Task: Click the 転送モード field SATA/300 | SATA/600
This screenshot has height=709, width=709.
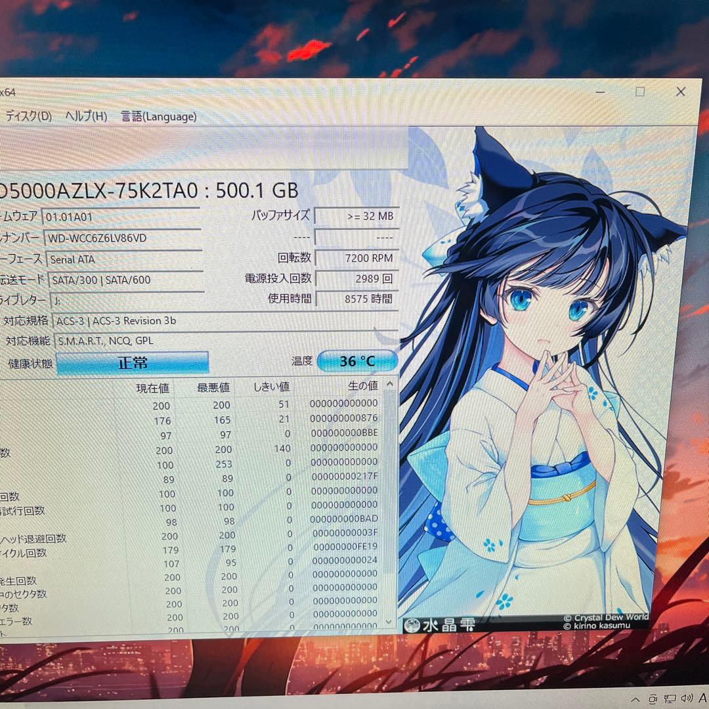Action: [105, 280]
